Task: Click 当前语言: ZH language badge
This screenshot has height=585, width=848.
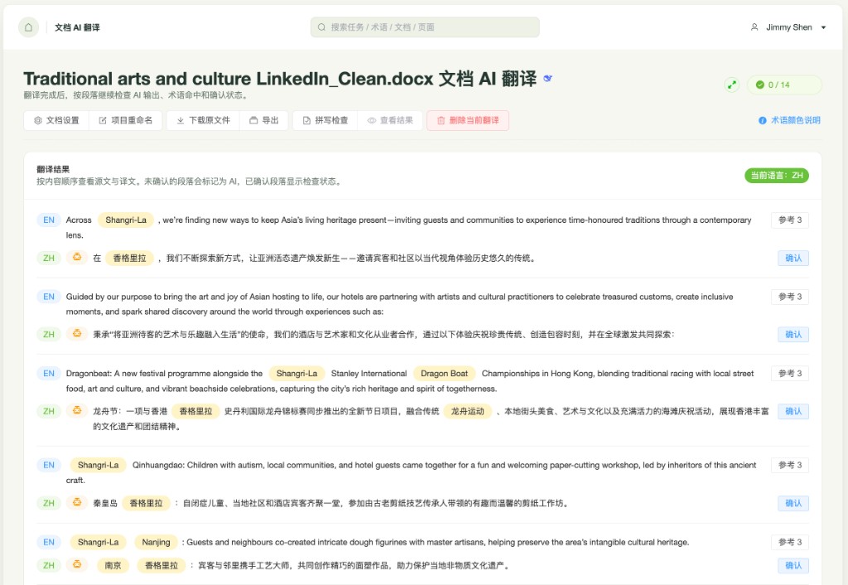Action: [777, 176]
